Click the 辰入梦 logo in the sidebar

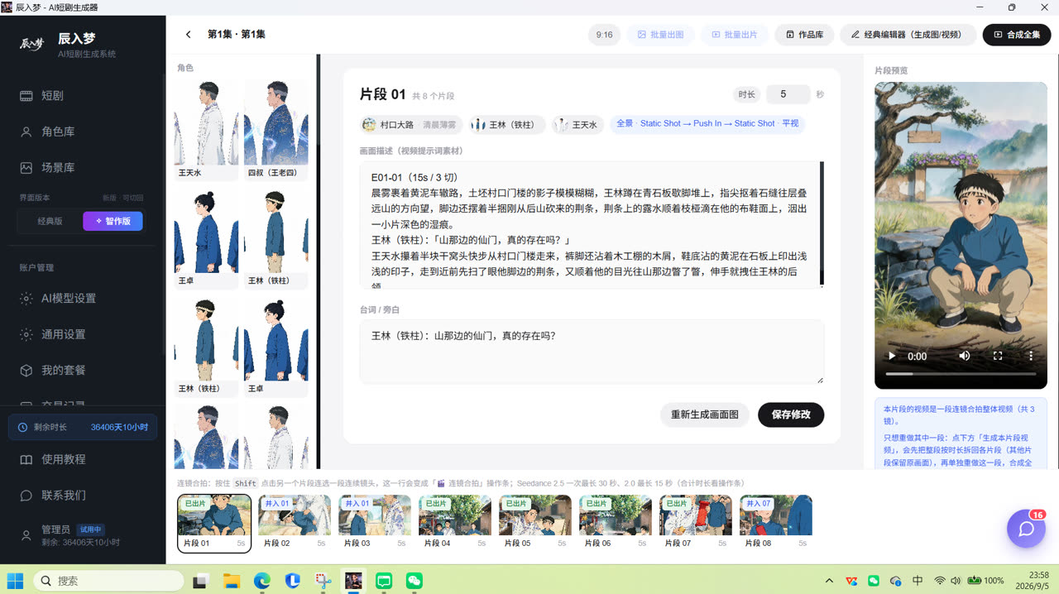(31, 43)
